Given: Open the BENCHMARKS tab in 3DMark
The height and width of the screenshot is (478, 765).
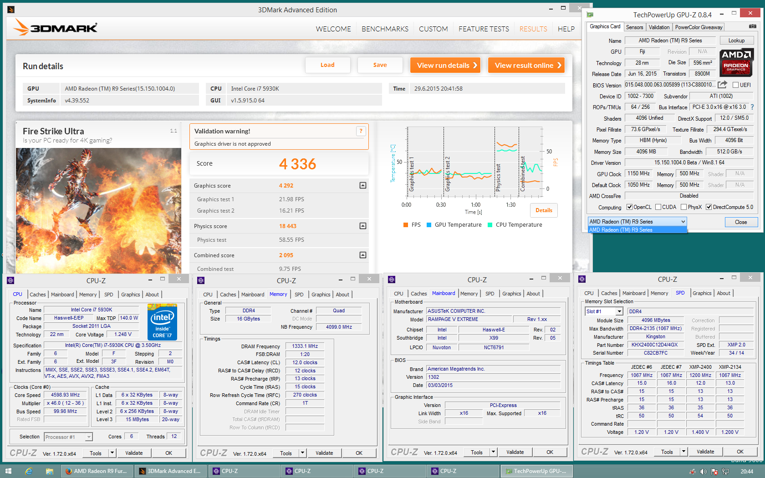Looking at the screenshot, I should point(385,29).
